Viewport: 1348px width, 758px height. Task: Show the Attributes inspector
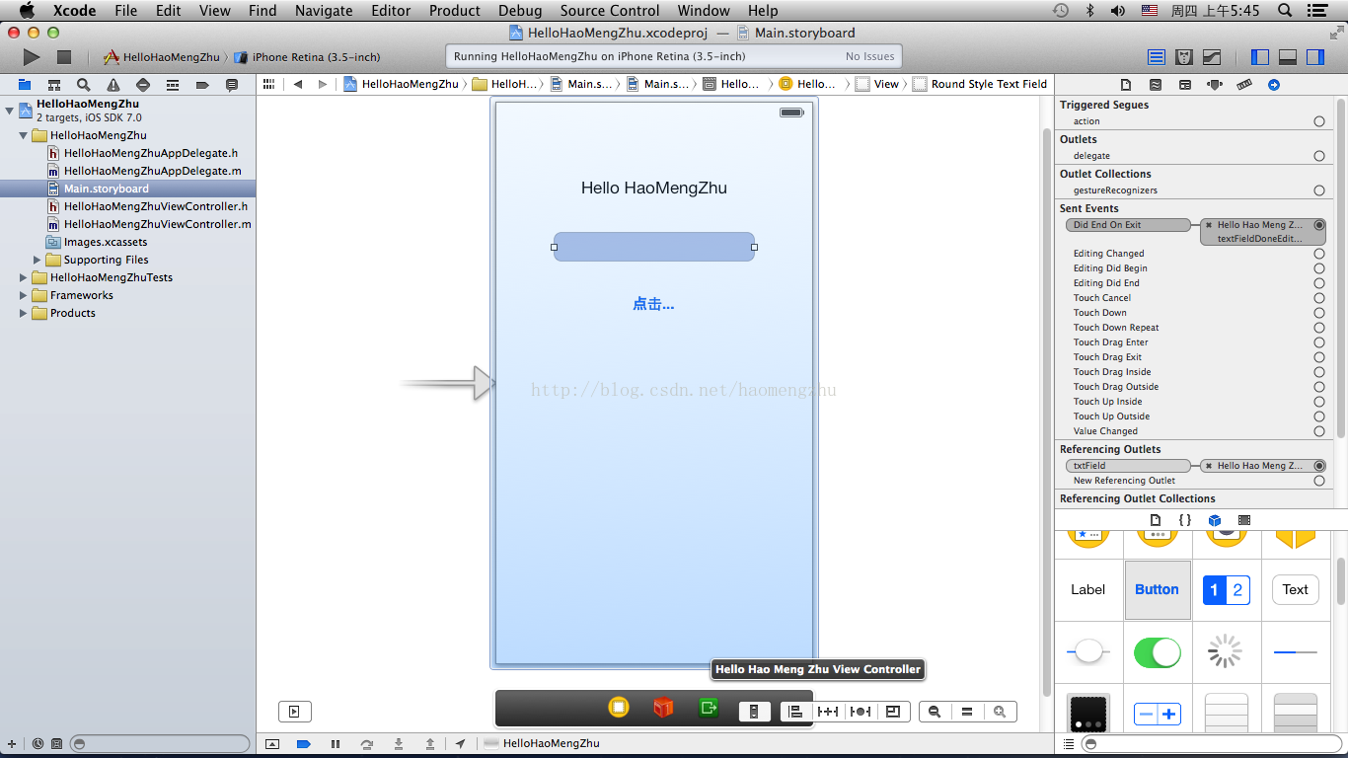1215,85
